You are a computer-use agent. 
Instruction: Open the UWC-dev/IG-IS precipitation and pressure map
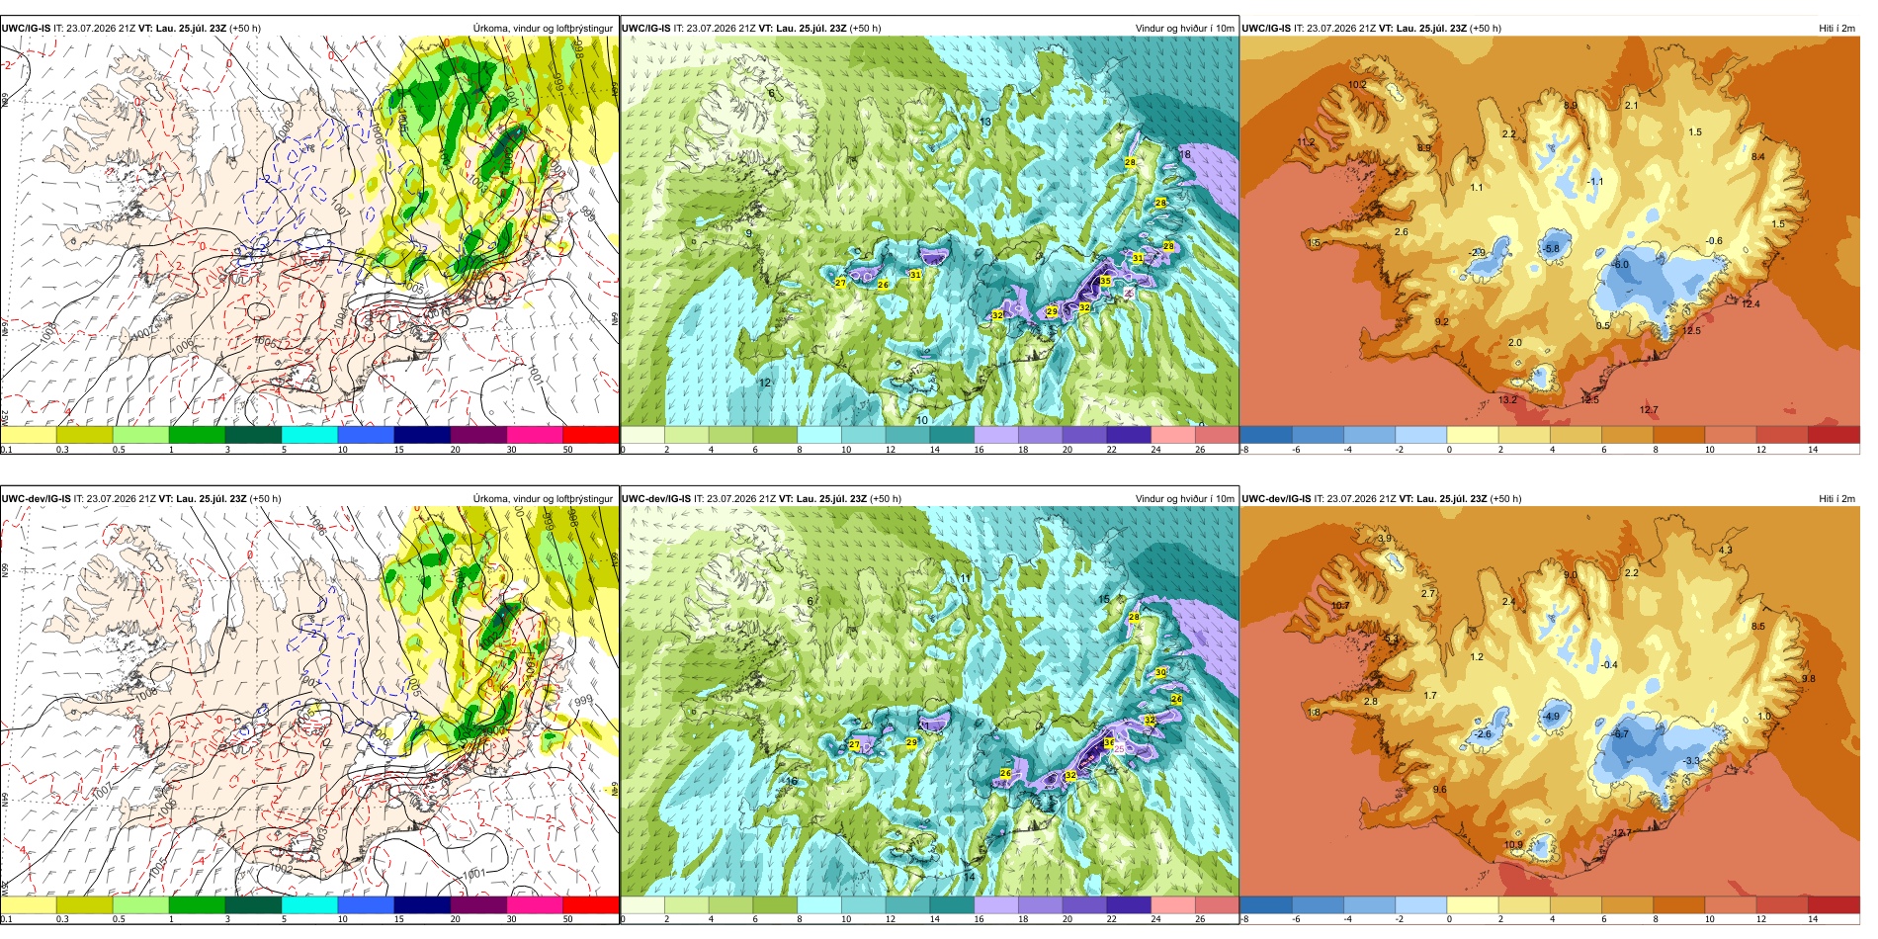tap(309, 703)
